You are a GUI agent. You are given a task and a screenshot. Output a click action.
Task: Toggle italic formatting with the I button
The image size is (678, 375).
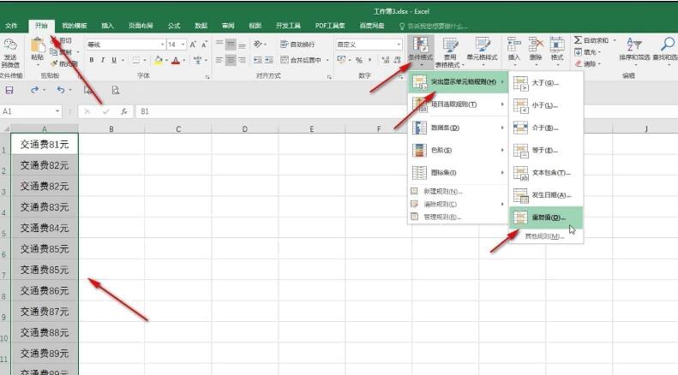[103, 60]
